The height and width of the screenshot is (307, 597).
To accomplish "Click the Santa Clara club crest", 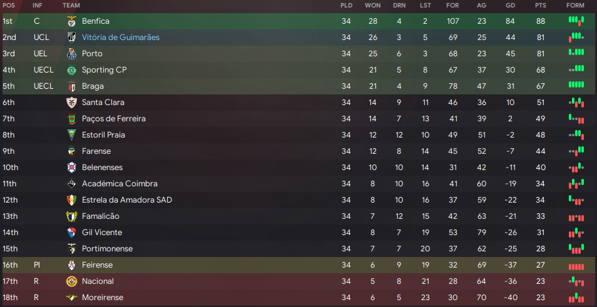I will [x=71, y=103].
